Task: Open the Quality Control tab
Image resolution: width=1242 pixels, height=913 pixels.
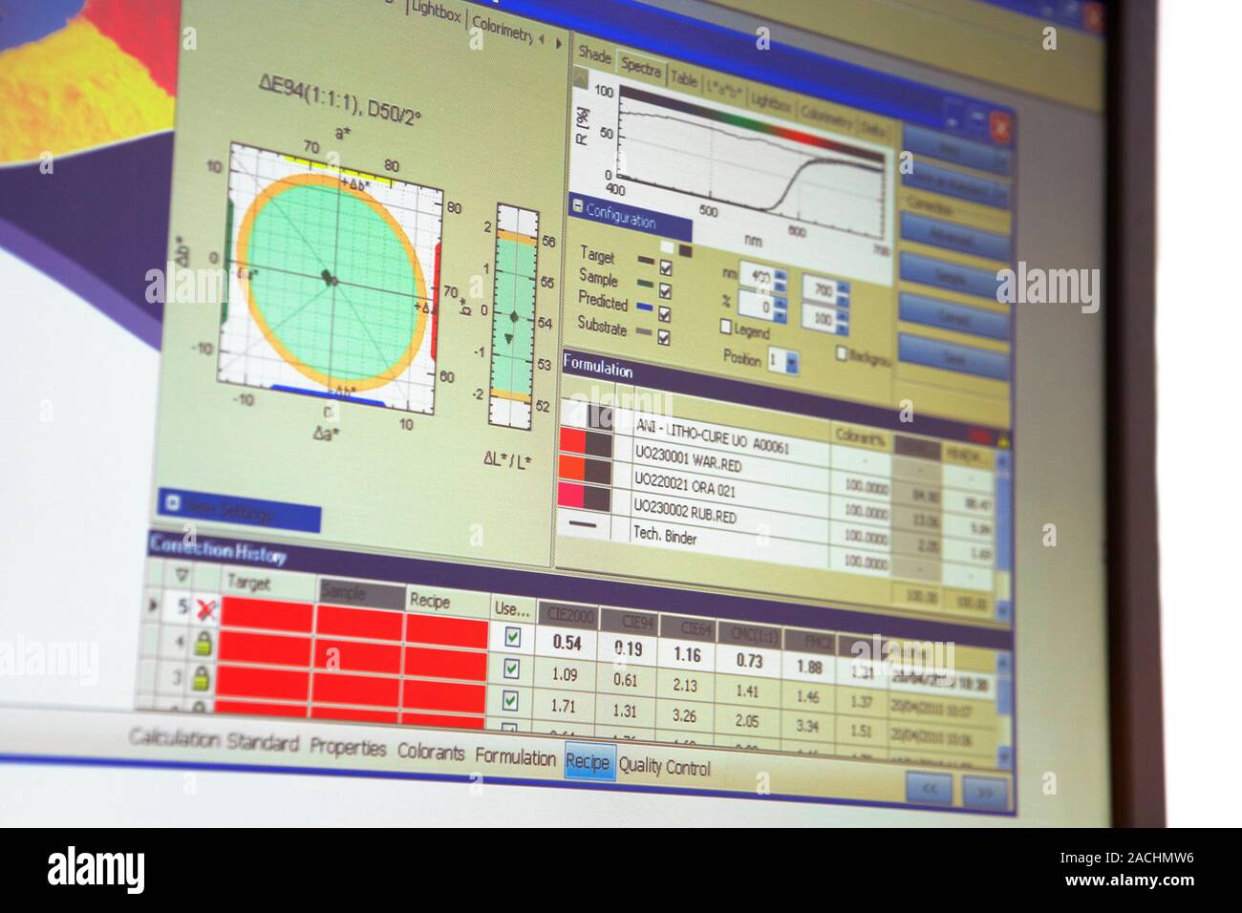Action: coord(664,766)
